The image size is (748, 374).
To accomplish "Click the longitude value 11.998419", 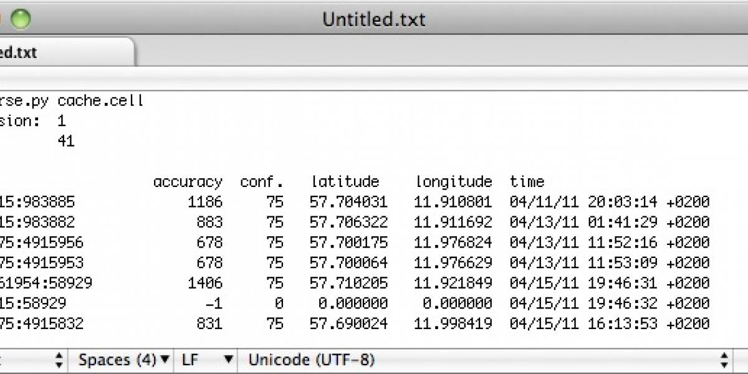I will (453, 324).
